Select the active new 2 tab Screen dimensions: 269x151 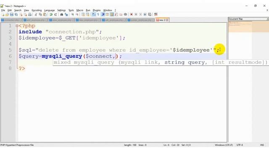click(x=162, y=20)
